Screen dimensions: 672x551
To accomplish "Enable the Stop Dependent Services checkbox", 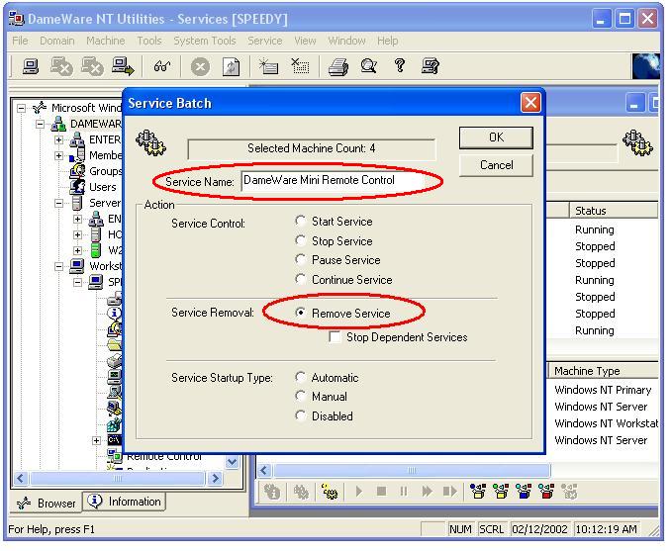I will (x=335, y=337).
